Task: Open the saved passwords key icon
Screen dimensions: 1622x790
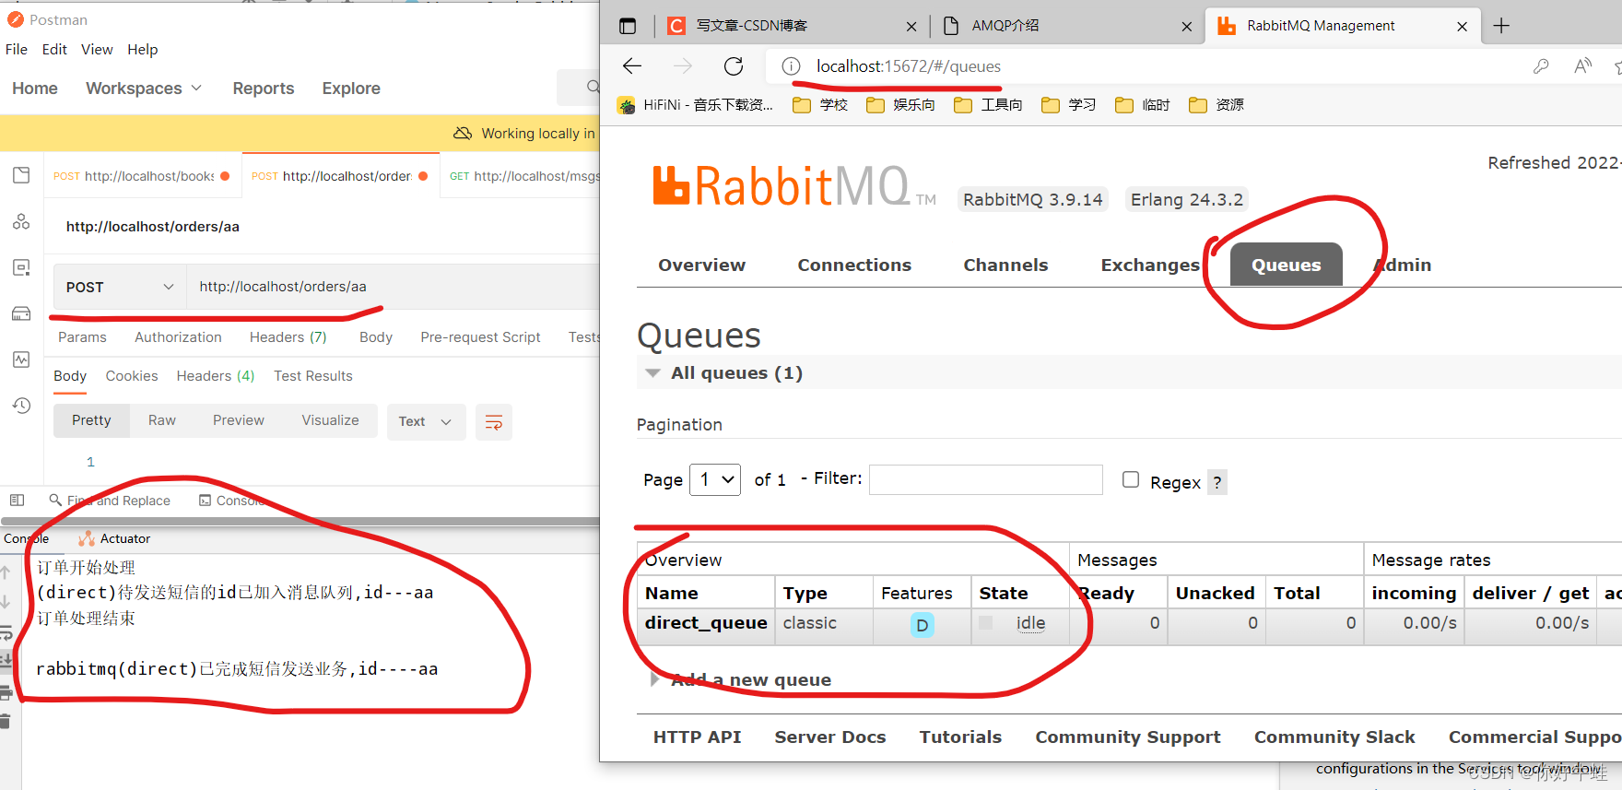Action: [1541, 66]
